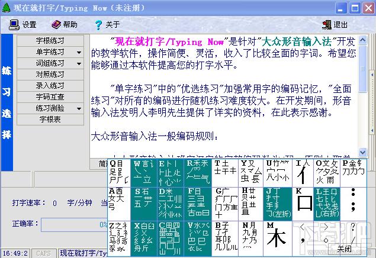Image resolution: width=376 pixels, height=258 pixels.
Task: Select the S key radical cell
Action: (x=144, y=204)
